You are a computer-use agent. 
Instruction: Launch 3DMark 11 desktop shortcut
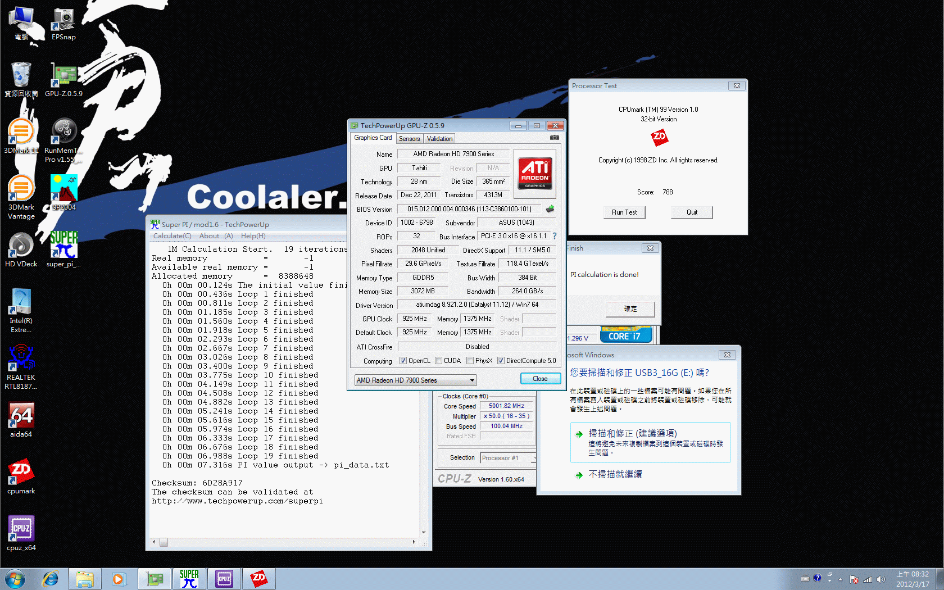coord(21,137)
